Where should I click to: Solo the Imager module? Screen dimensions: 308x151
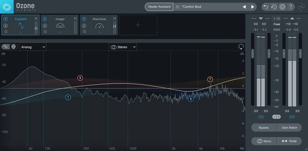45,26
